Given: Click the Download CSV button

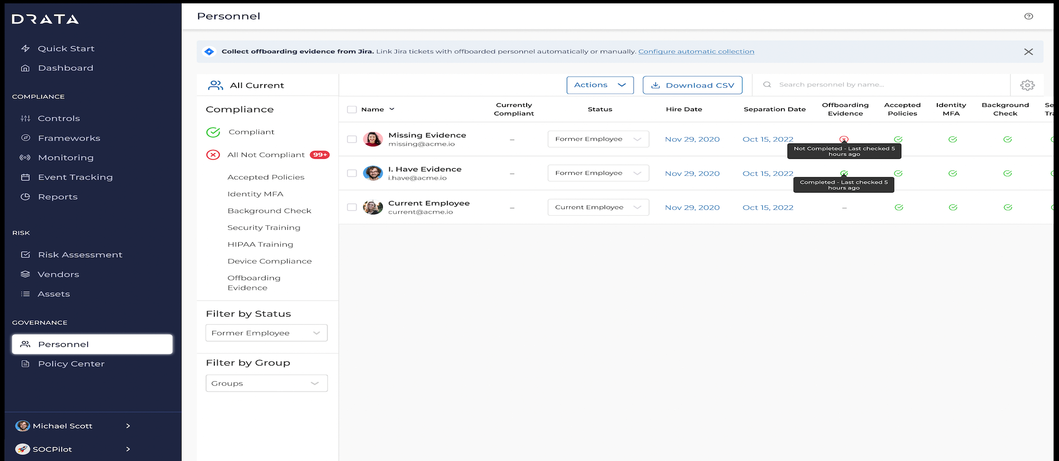Looking at the screenshot, I should pos(693,85).
